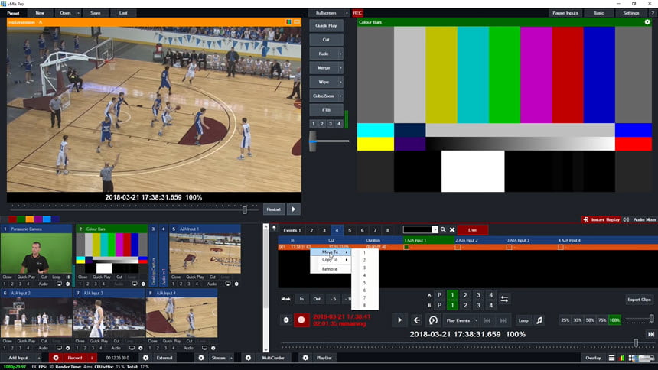Play the replay with the triangle button
The height and width of the screenshot is (370, 658).
(x=399, y=320)
